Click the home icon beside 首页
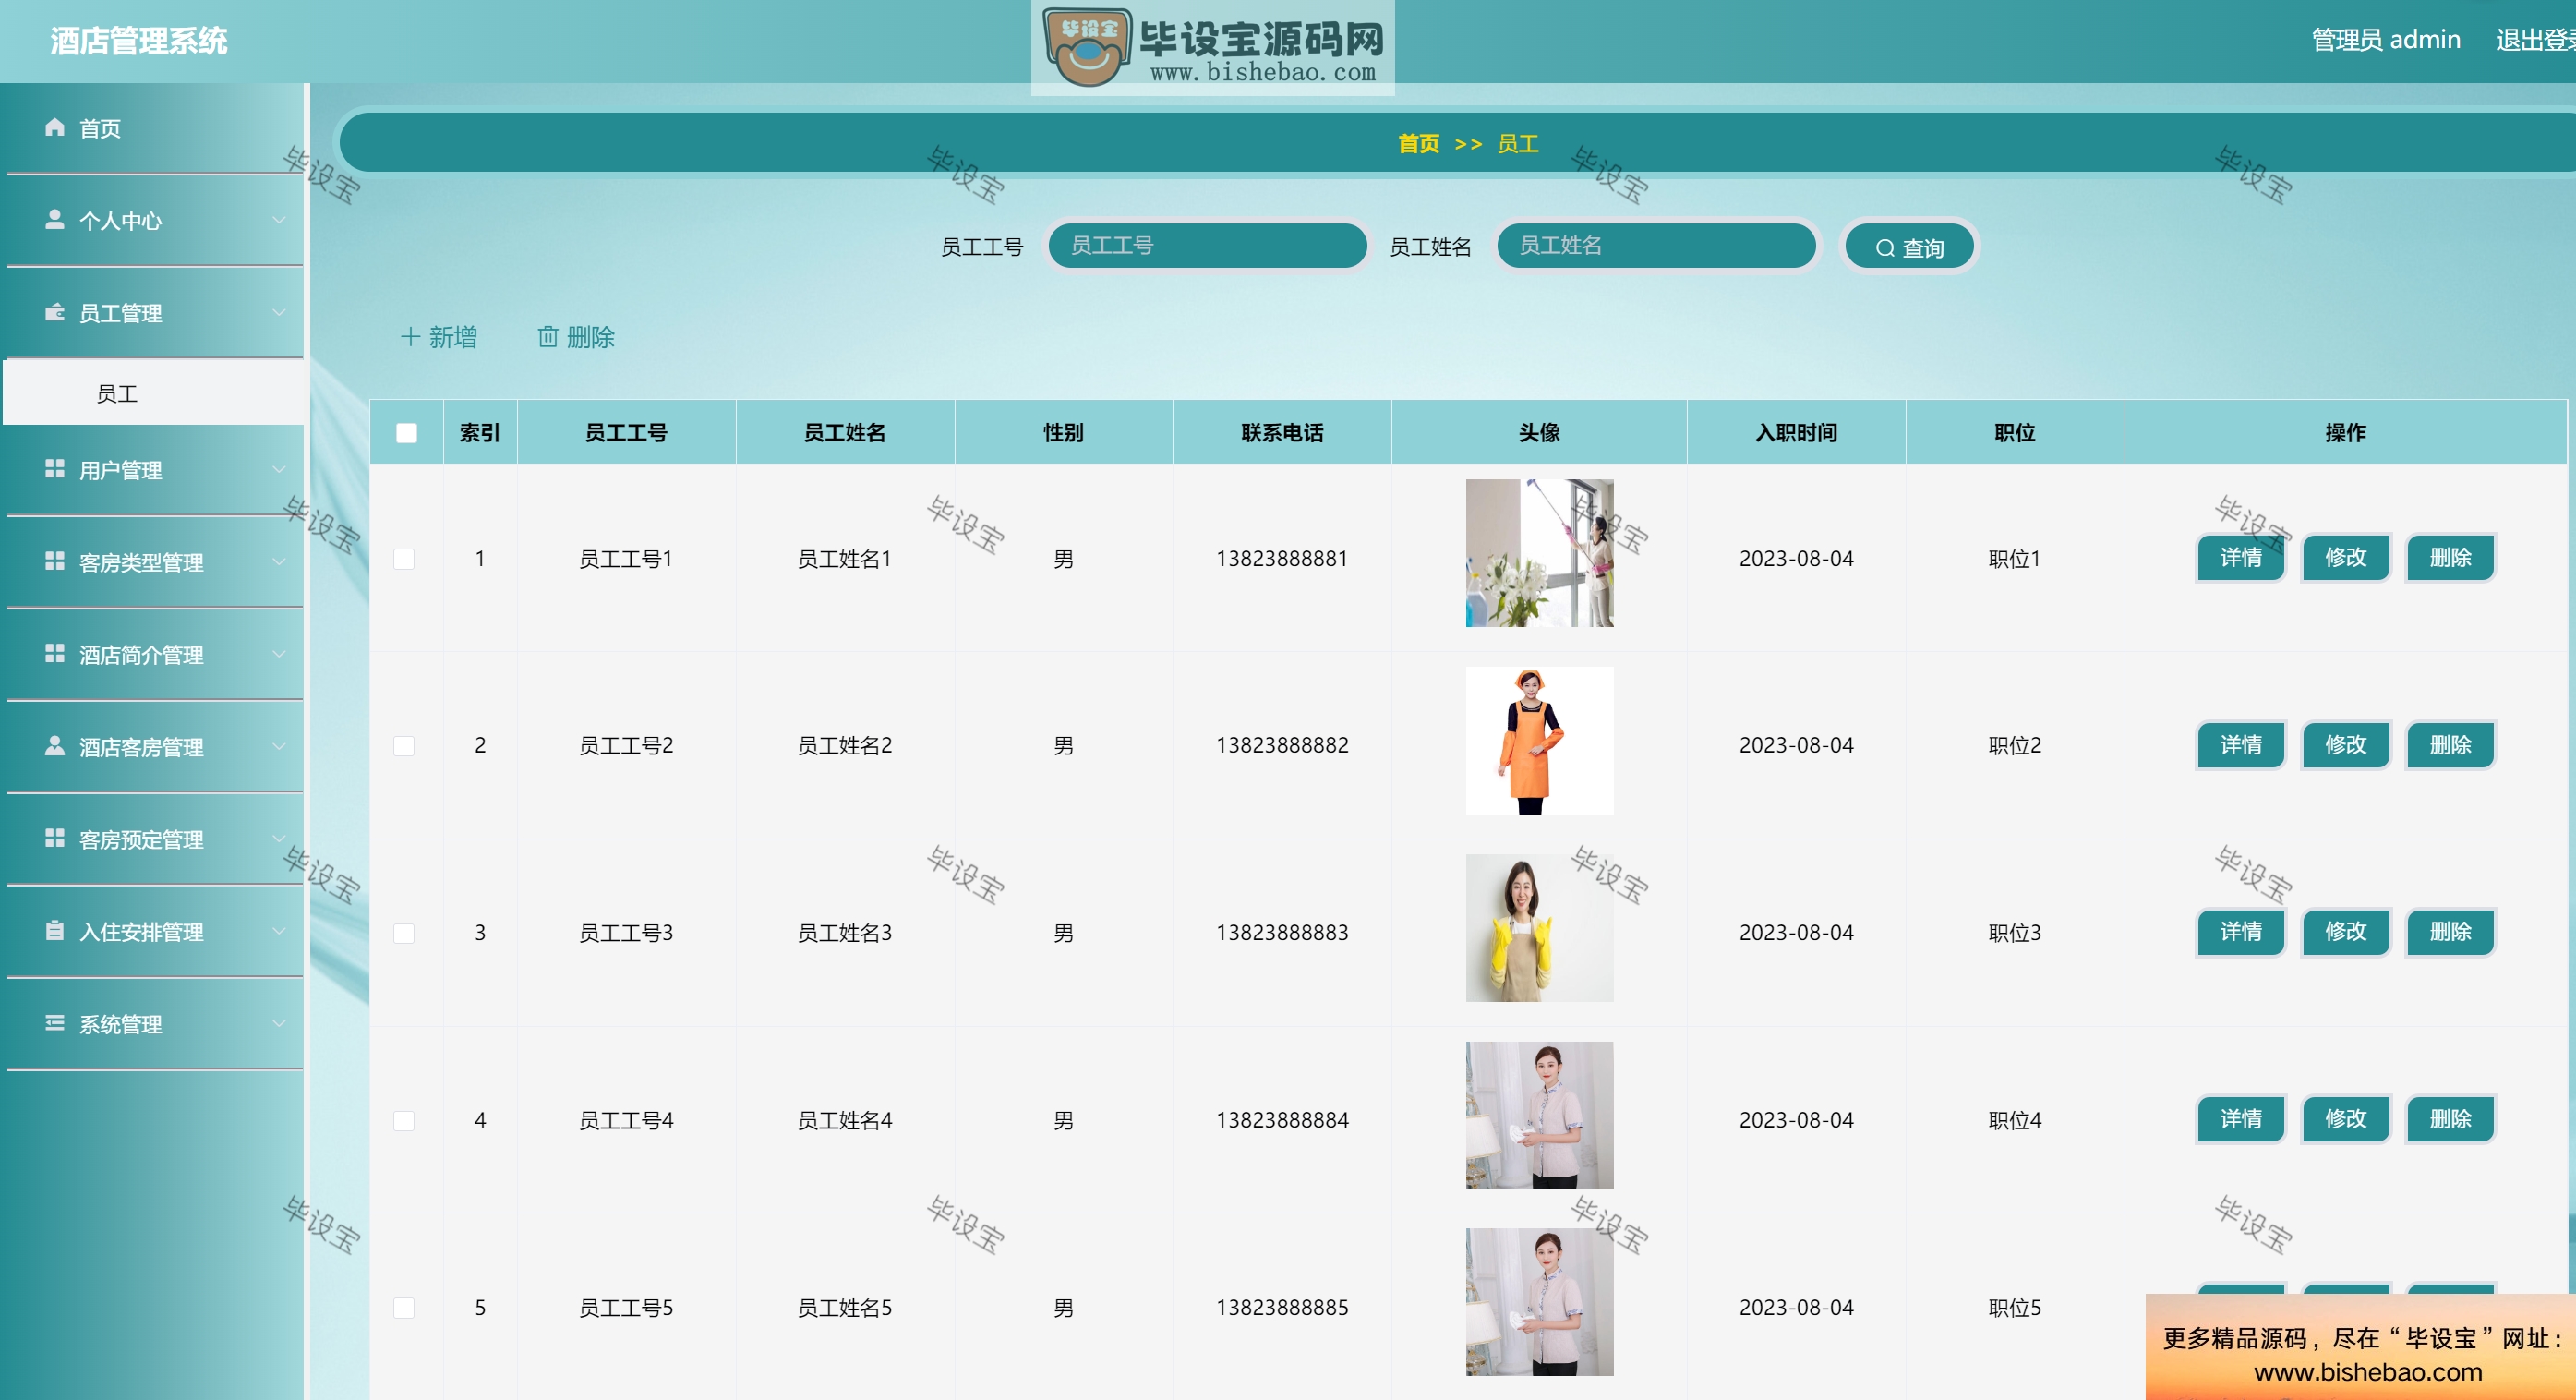Image resolution: width=2576 pixels, height=1400 pixels. click(55, 127)
